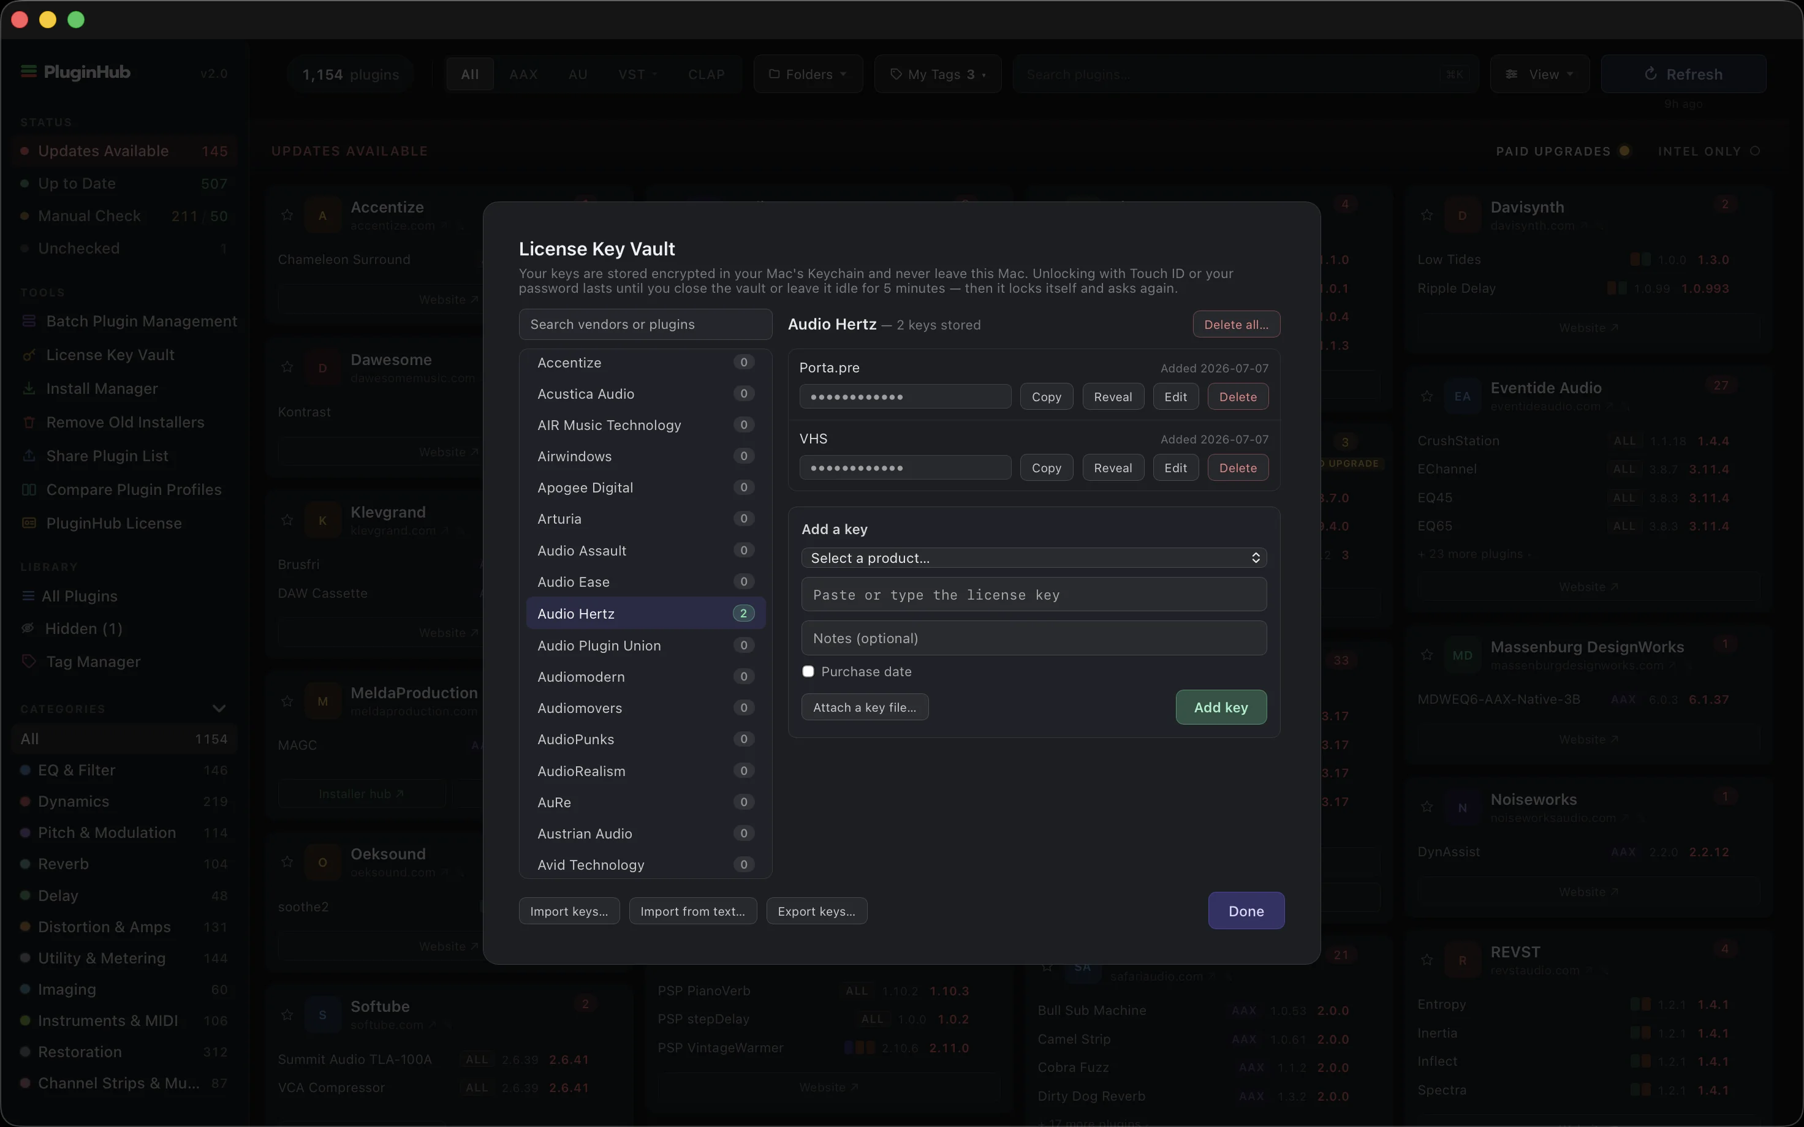This screenshot has width=1804, height=1127.
Task: Reveal the Porta.pre license key
Action: [x=1113, y=396]
